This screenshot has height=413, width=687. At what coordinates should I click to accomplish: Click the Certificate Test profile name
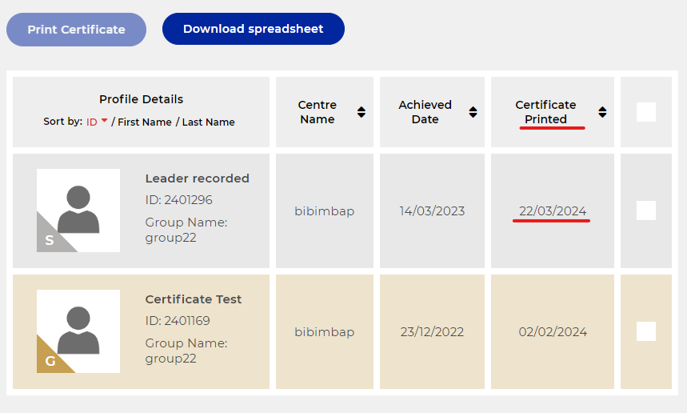pyautogui.click(x=193, y=299)
